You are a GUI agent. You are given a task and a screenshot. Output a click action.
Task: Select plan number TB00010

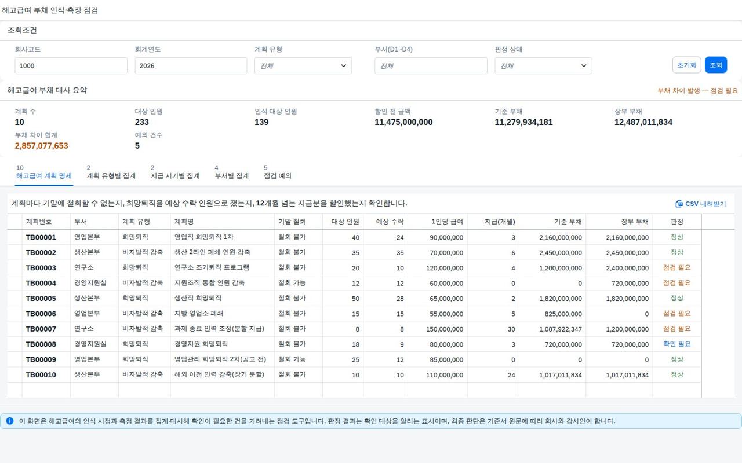click(41, 375)
